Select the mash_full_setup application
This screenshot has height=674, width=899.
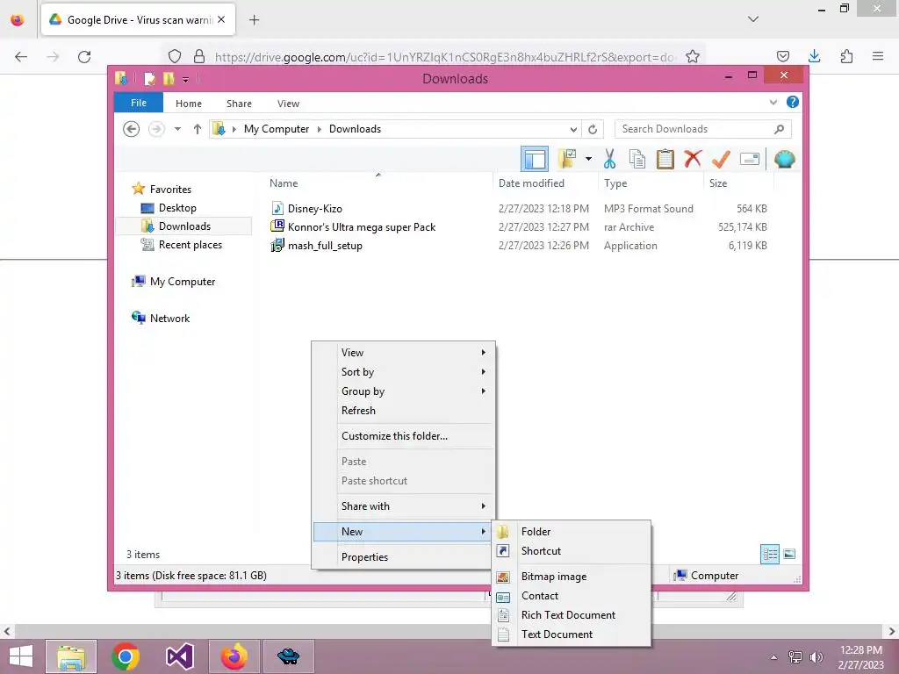click(325, 246)
